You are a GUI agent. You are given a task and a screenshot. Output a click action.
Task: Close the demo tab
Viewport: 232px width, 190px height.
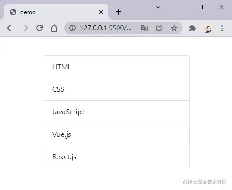point(101,12)
